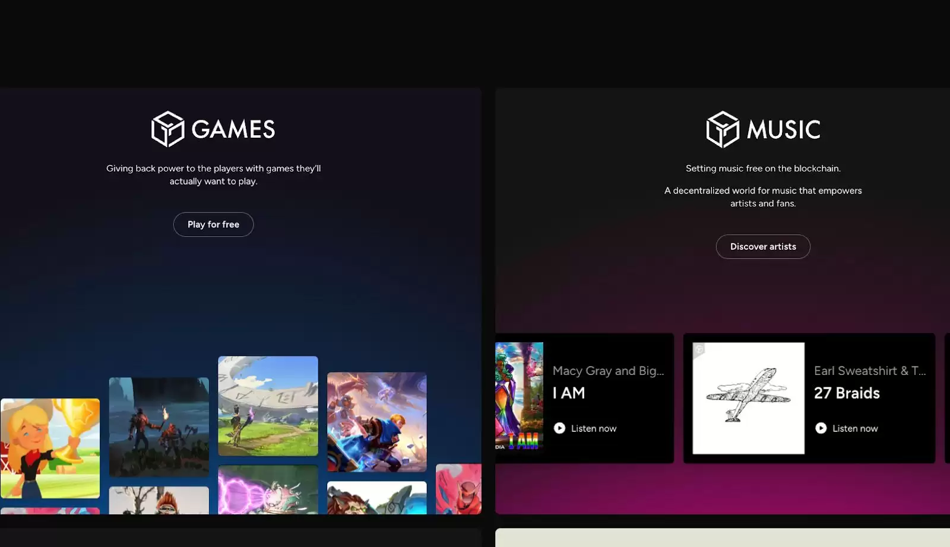The width and height of the screenshot is (950, 547).
Task: Open the '27 Braids' track title
Action: click(x=847, y=393)
